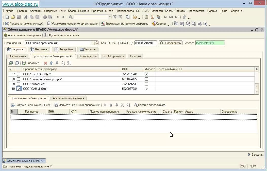
Task: Toggle selection checkbox for ООО "Завод Агрохимпродукт"
Action: pos(19,79)
